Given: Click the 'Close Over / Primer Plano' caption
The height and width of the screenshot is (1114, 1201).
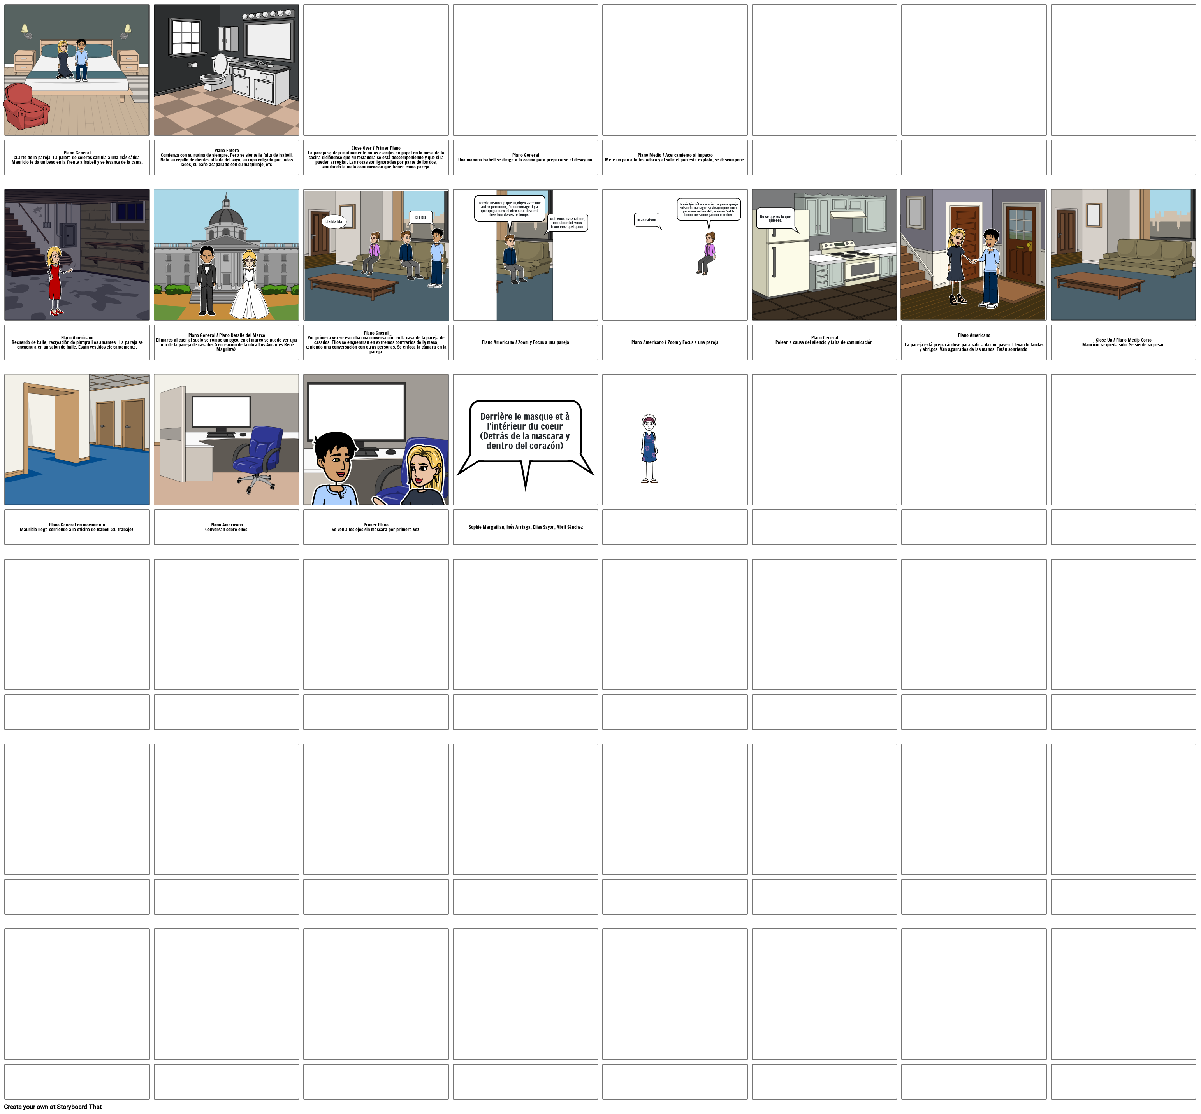Looking at the screenshot, I should pyautogui.click(x=376, y=158).
